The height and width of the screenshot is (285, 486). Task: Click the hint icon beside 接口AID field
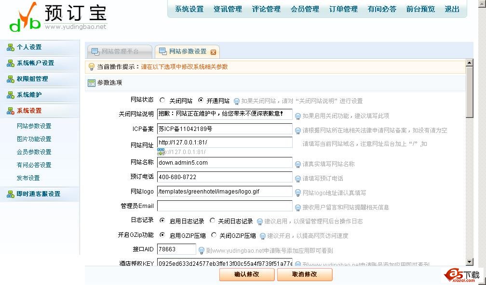201,250
